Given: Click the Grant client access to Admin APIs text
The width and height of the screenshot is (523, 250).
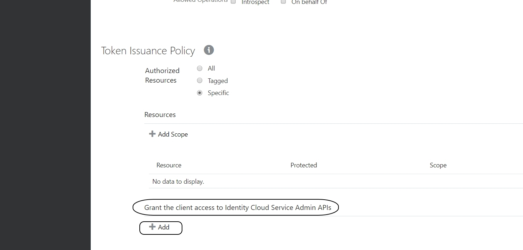Looking at the screenshot, I should (x=238, y=207).
